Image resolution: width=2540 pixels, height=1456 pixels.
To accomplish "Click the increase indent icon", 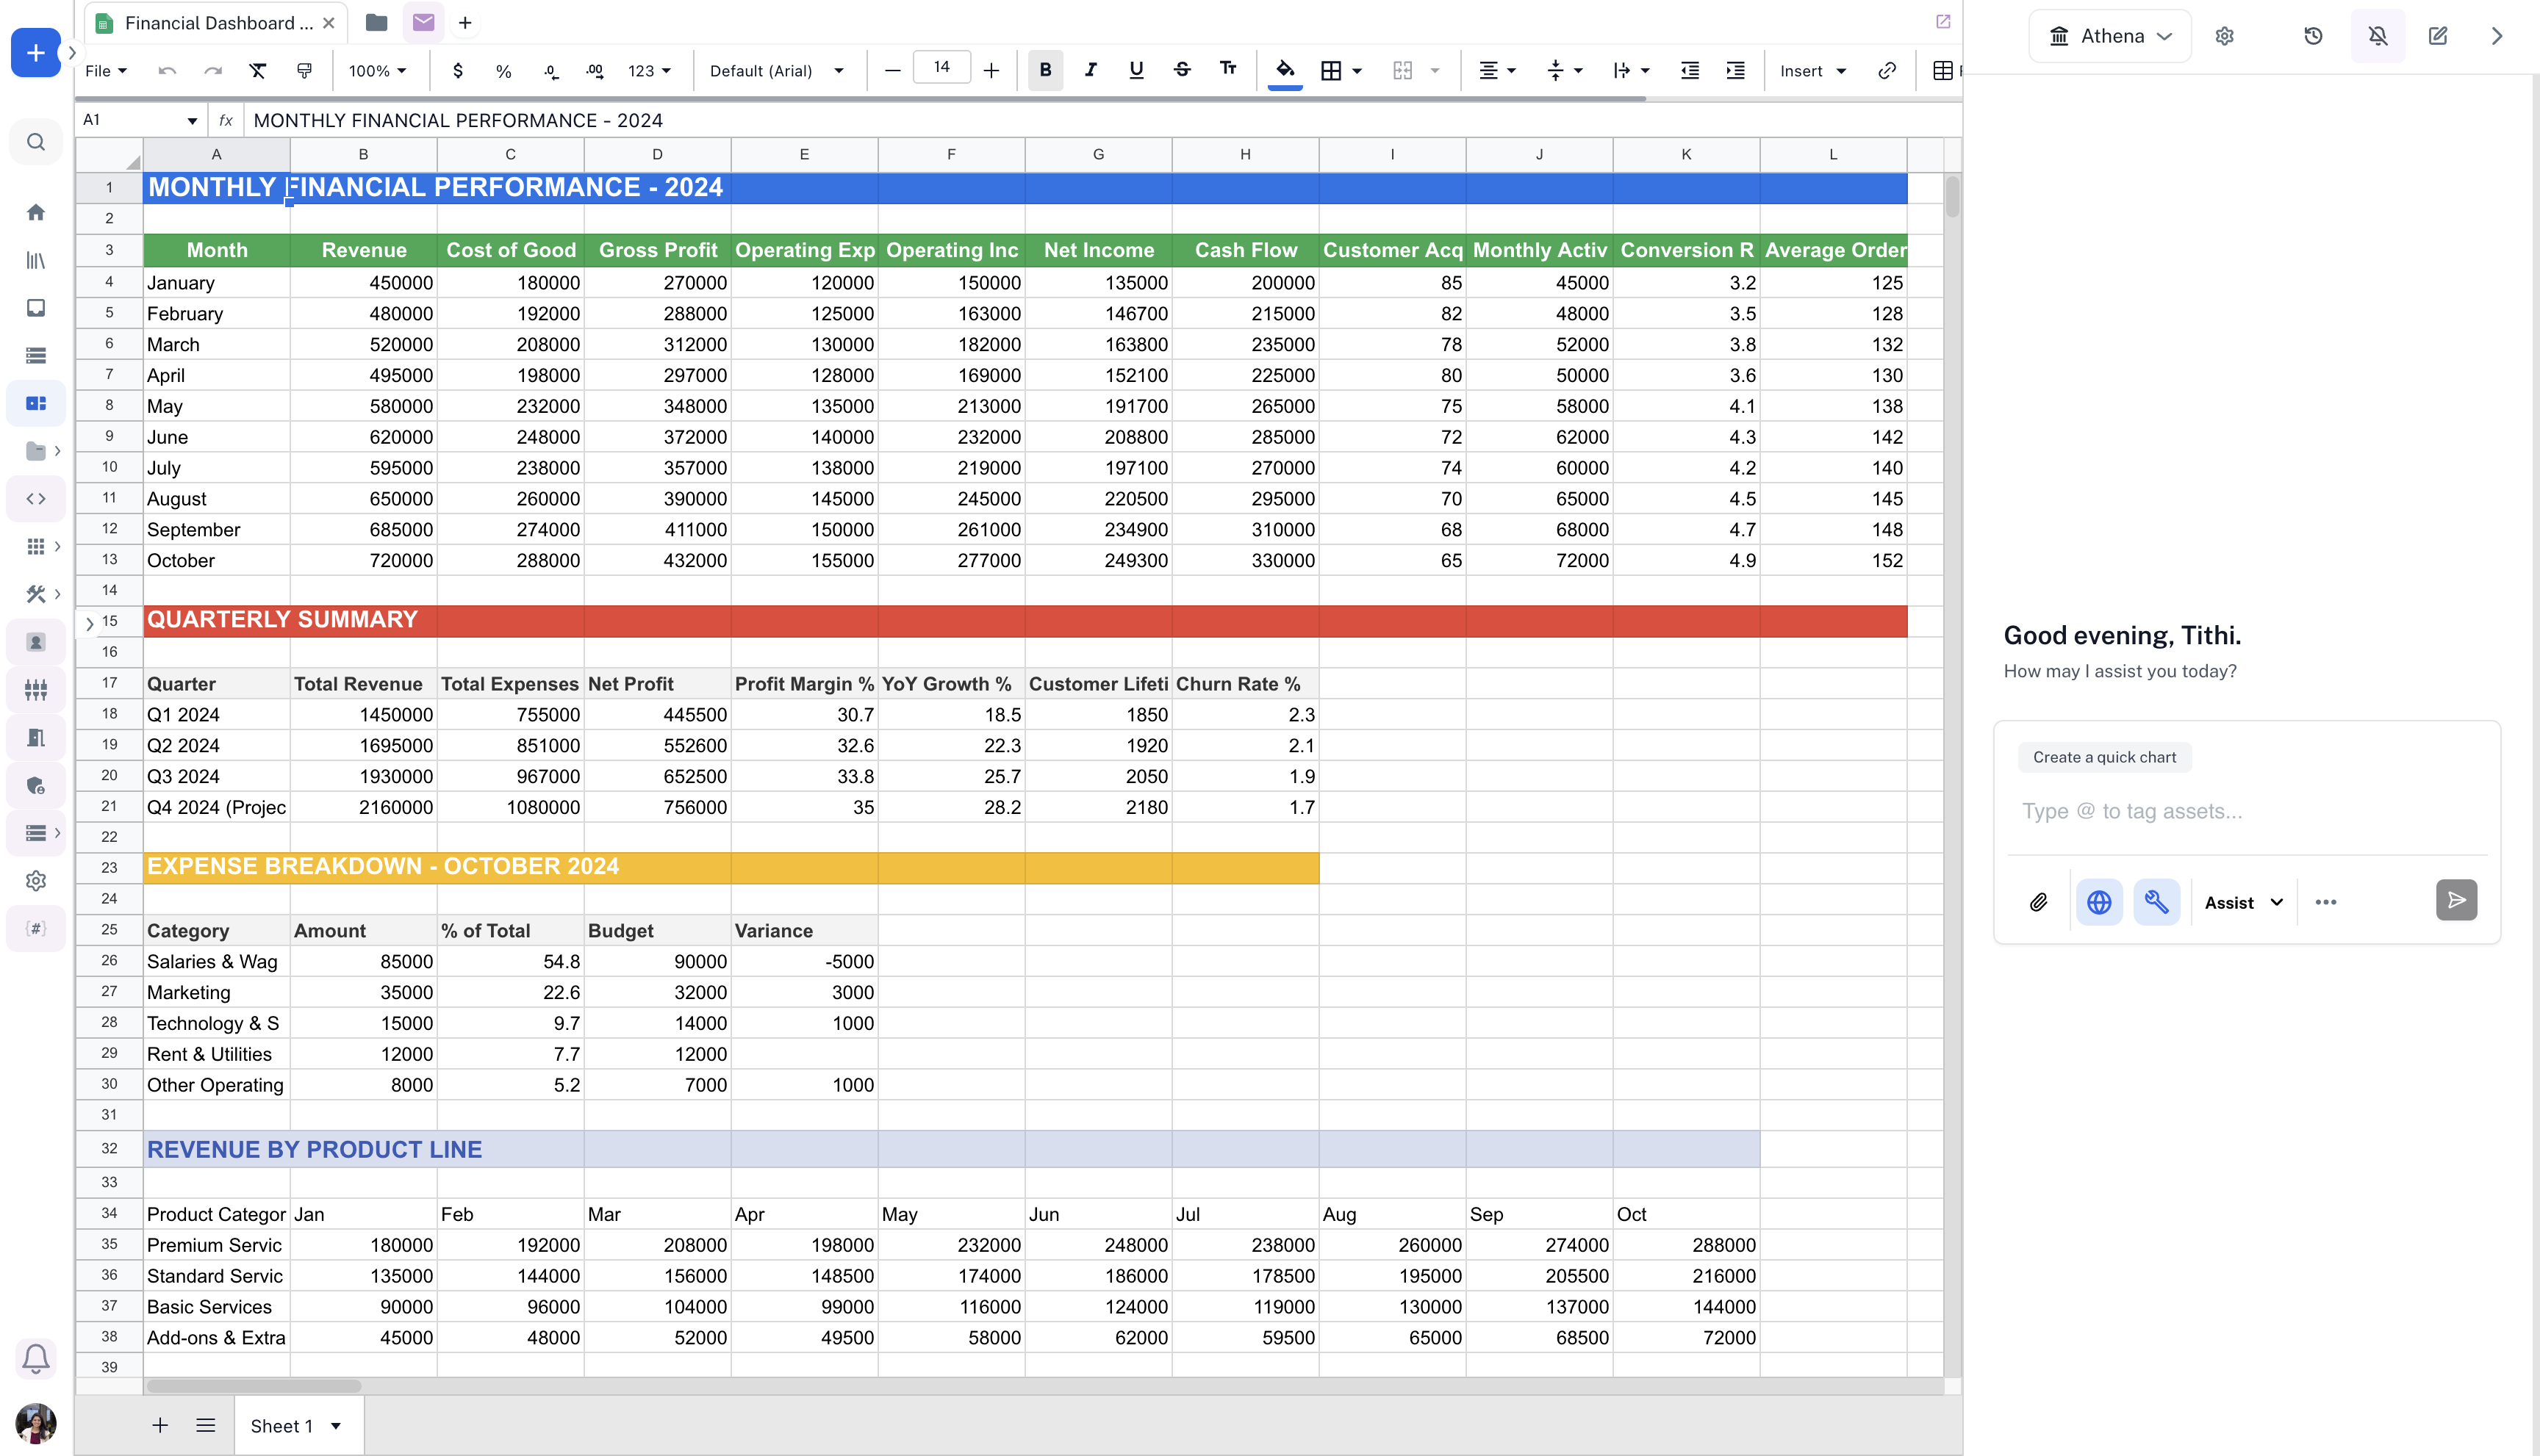I will 1736,71.
